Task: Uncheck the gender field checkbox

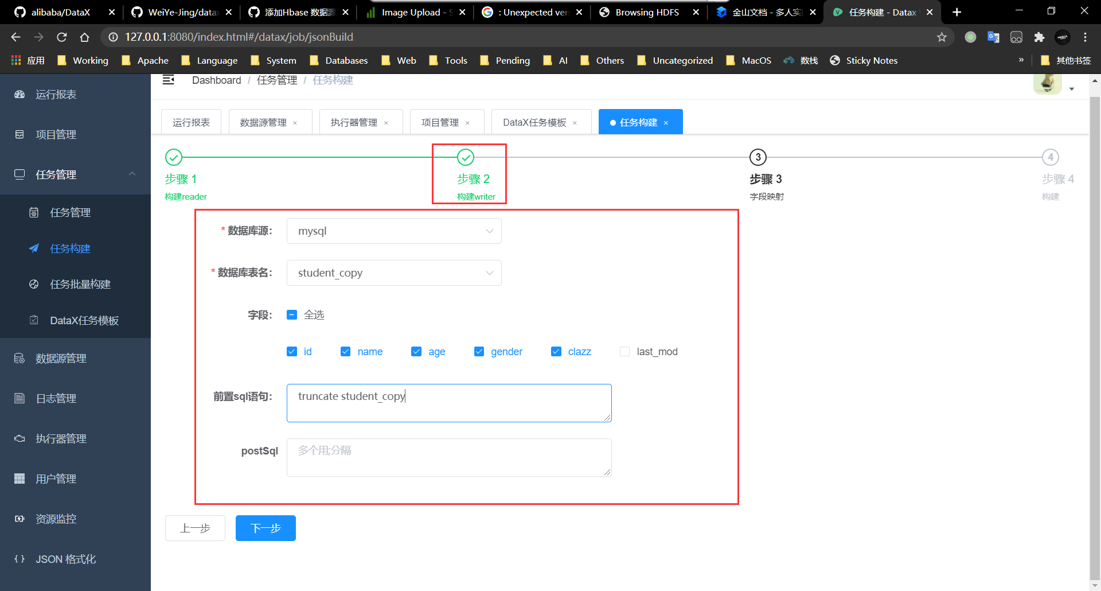Action: click(479, 351)
